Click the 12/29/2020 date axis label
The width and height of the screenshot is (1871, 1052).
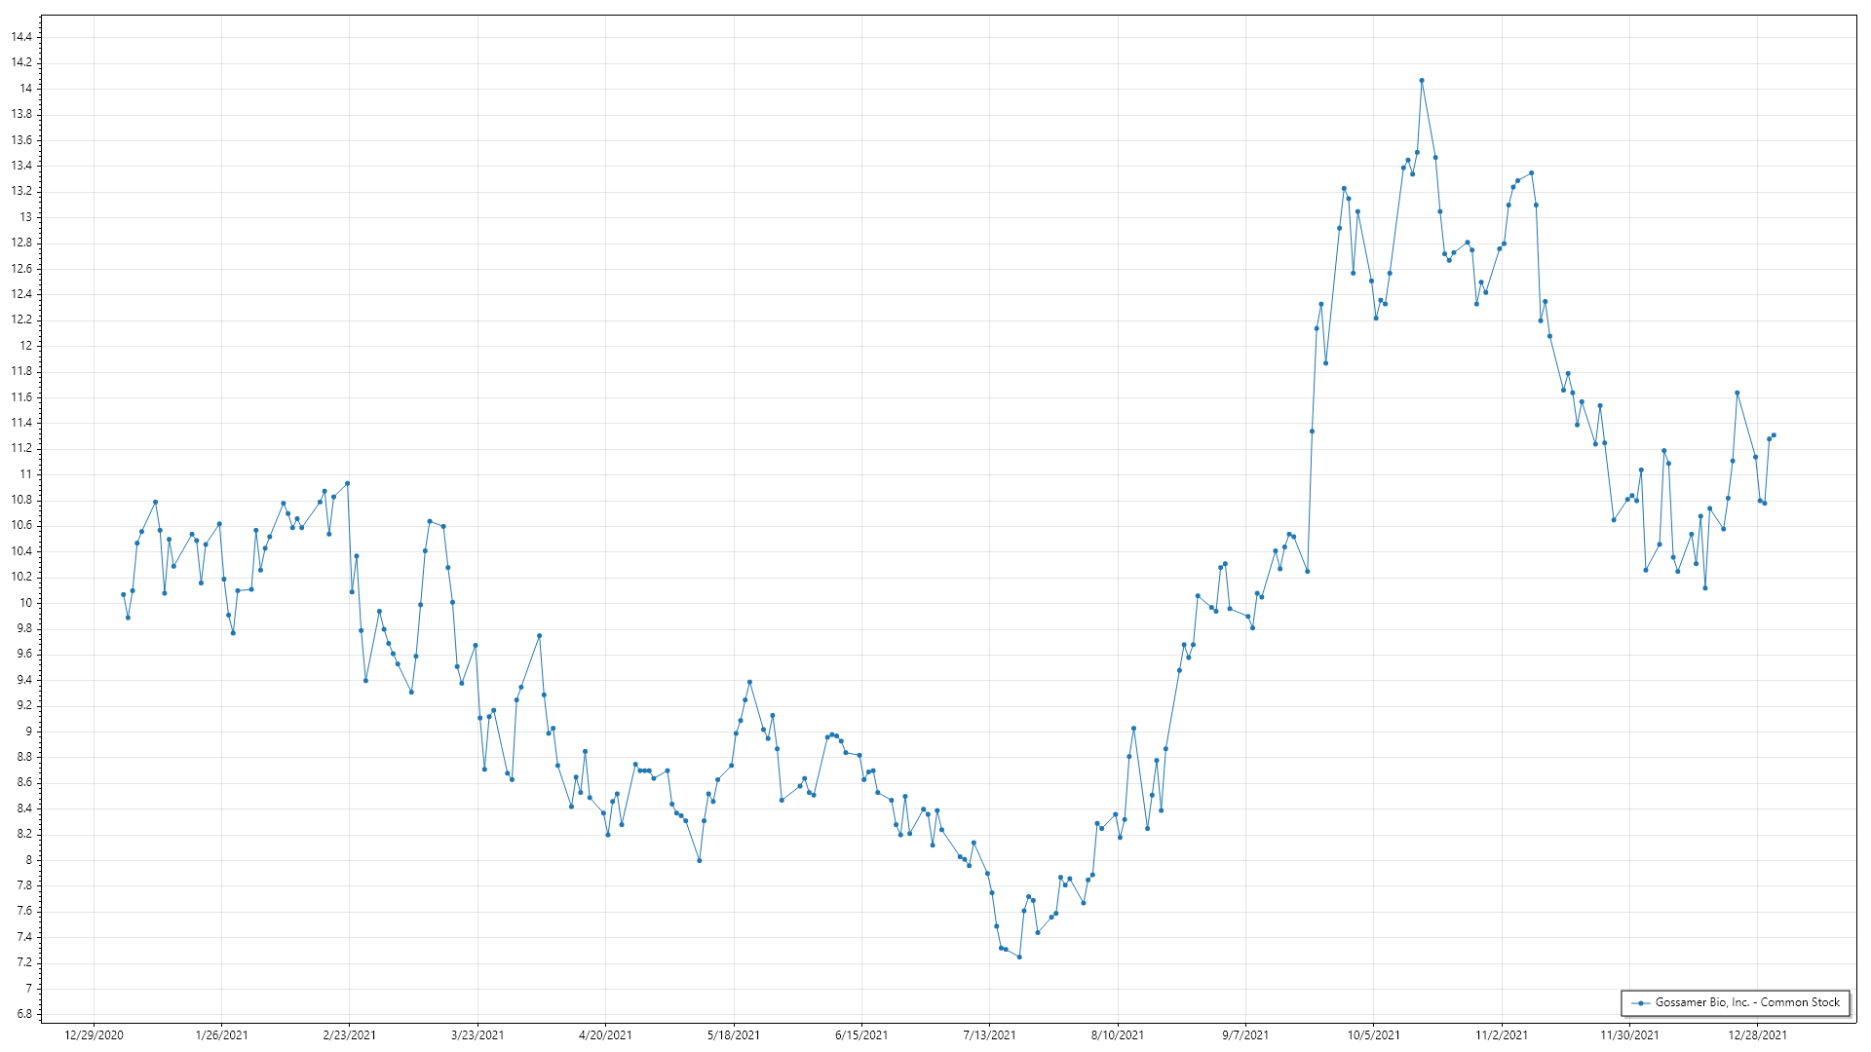coord(94,1035)
